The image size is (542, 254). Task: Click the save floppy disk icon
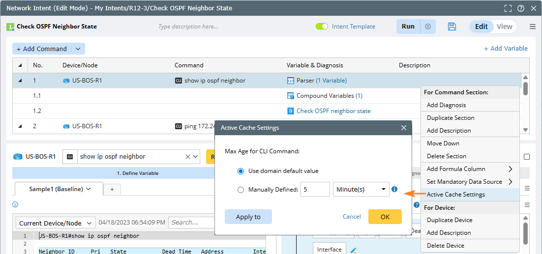pos(452,27)
